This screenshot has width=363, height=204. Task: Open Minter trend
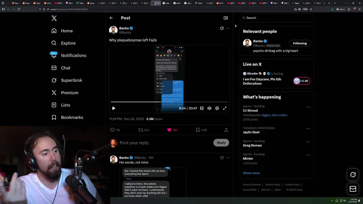(248, 159)
